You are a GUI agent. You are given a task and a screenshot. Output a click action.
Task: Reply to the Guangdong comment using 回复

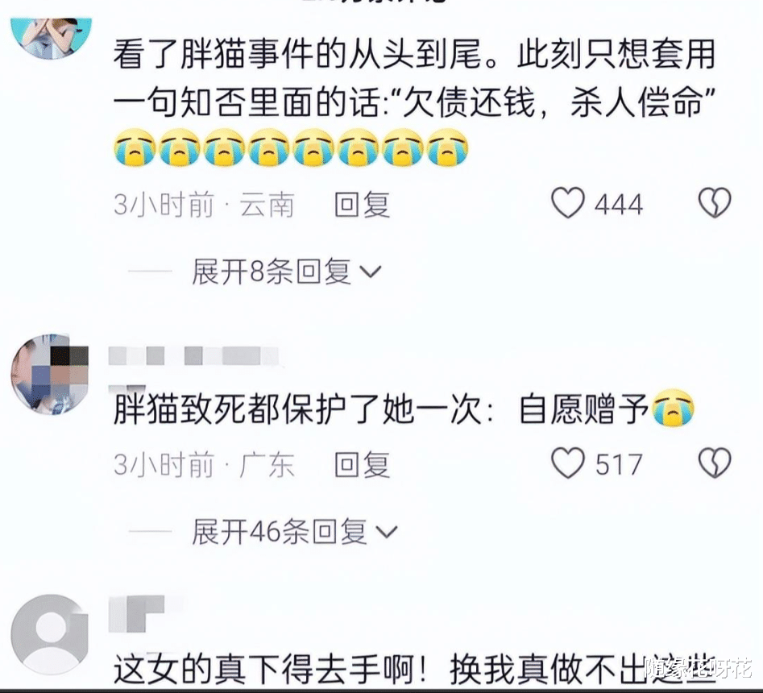[362, 464]
